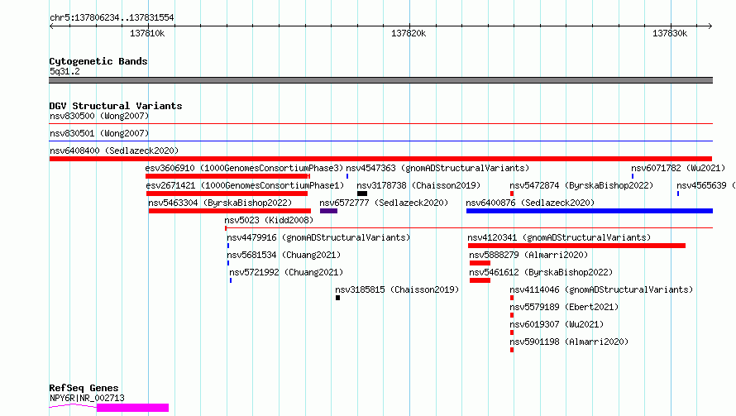This screenshot has width=736, height=416.
Task: Click the magenta NPY6R exon block
Action: (133, 408)
